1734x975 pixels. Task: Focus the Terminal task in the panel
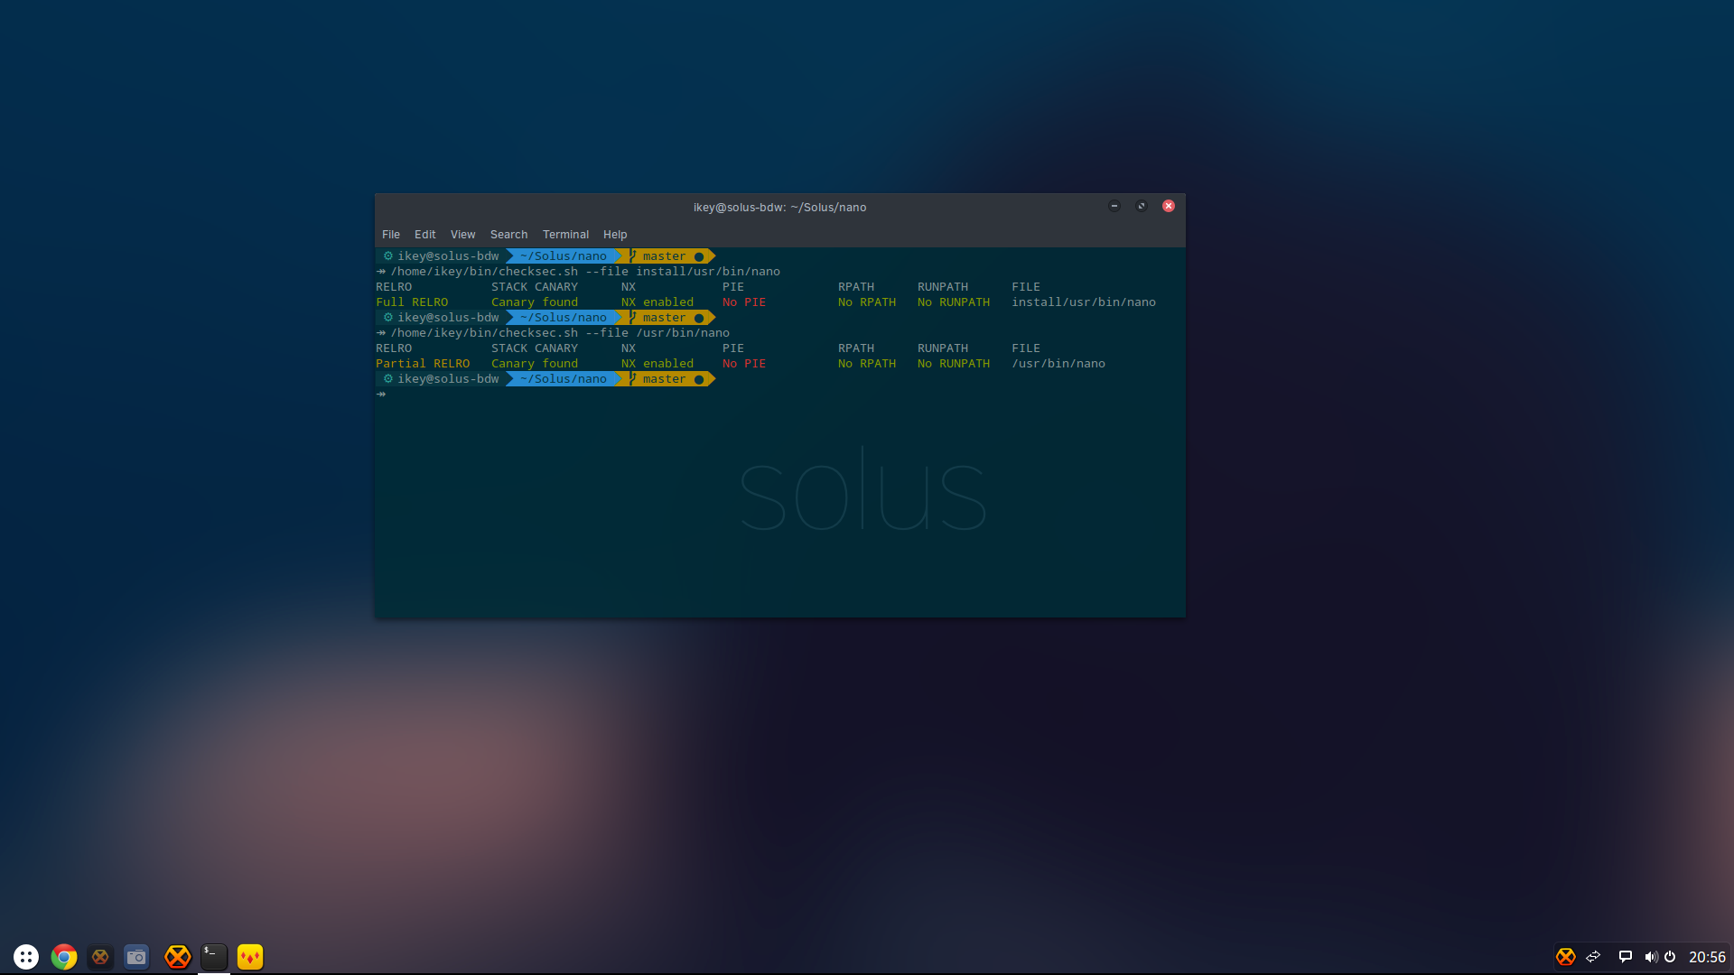(214, 957)
